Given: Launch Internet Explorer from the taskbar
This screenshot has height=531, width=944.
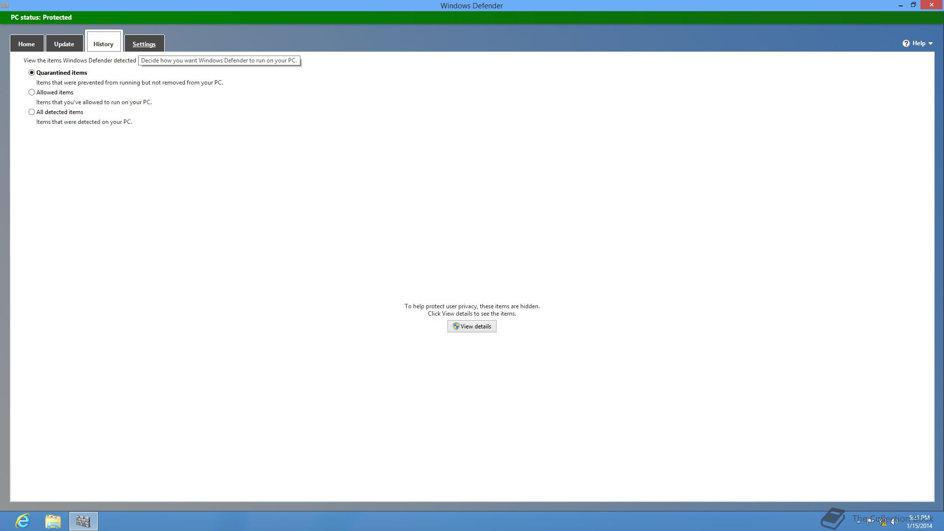Looking at the screenshot, I should (23, 521).
